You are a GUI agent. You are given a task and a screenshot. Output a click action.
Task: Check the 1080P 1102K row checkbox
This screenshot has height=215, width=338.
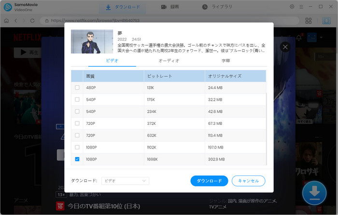click(x=77, y=147)
